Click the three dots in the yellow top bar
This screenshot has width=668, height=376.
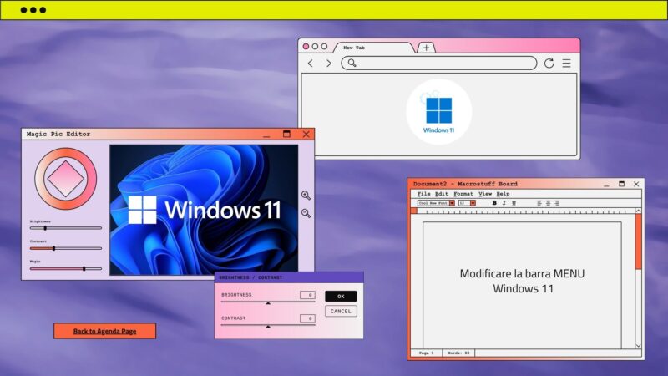click(33, 10)
